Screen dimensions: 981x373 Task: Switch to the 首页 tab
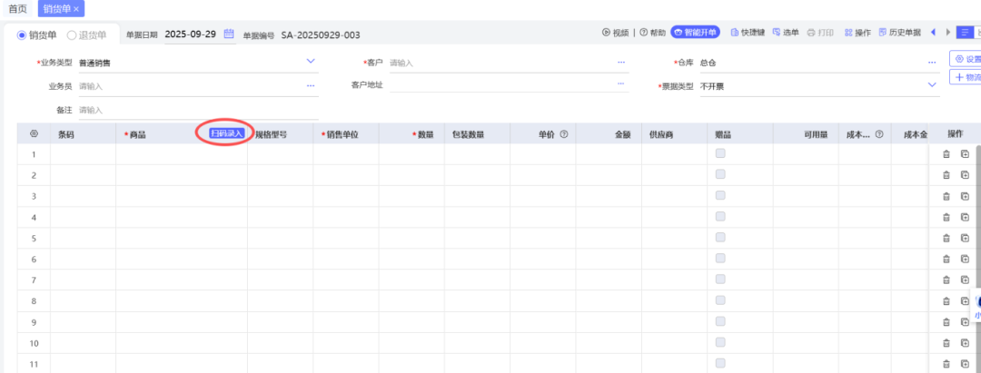pos(17,8)
